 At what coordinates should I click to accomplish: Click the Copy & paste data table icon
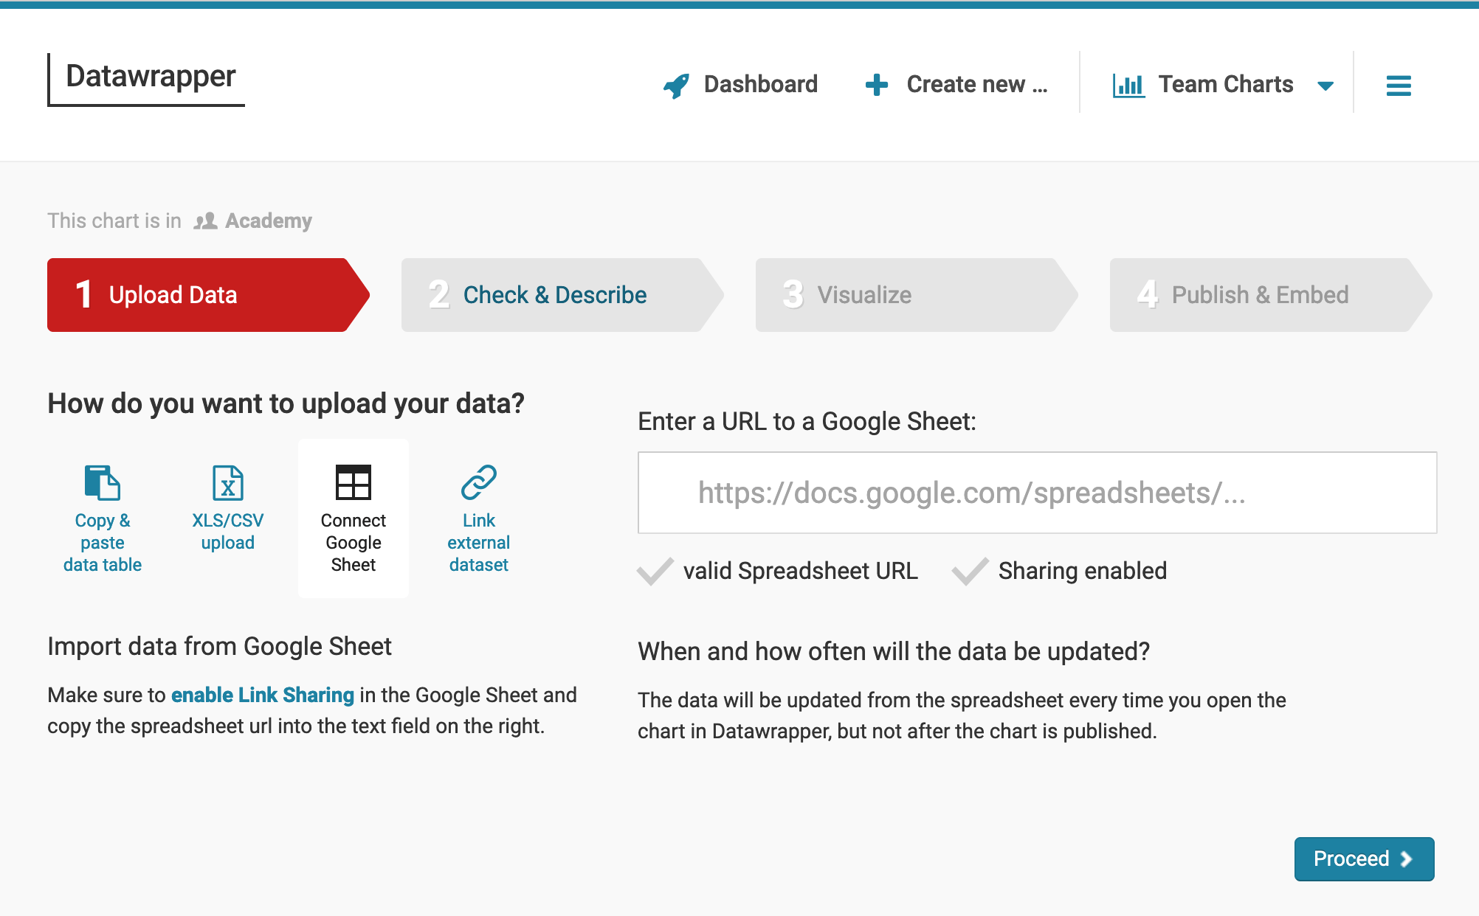tap(102, 483)
